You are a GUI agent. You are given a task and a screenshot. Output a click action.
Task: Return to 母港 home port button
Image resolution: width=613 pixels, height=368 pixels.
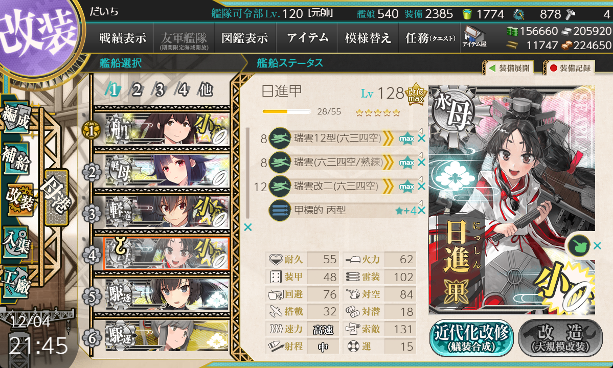(57, 197)
